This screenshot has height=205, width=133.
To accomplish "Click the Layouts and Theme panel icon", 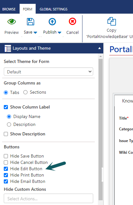I will 8,48.
